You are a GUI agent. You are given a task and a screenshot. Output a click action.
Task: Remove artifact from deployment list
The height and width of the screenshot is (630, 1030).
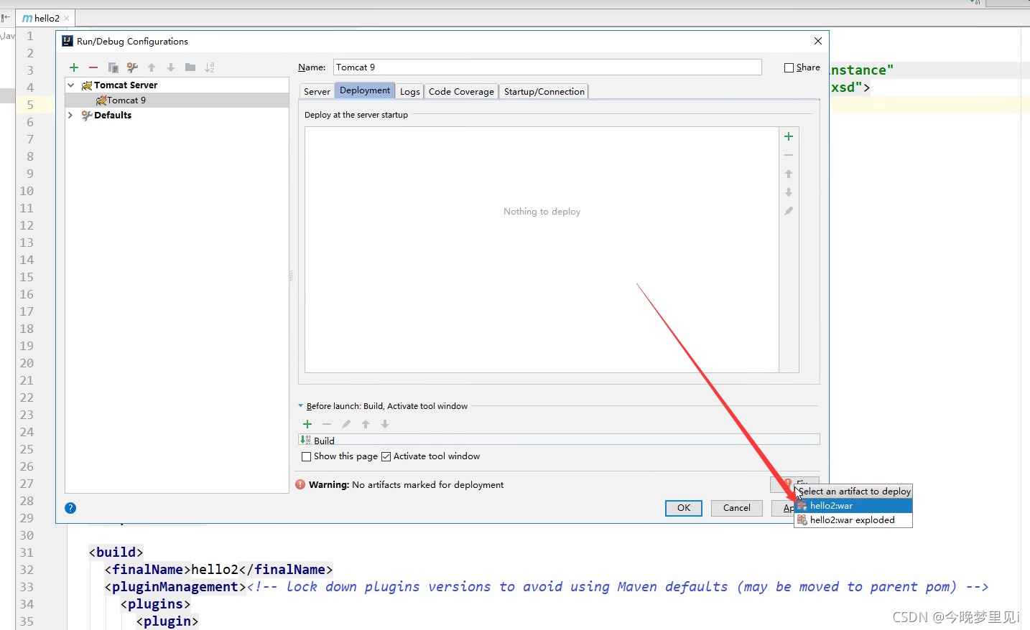[x=789, y=155]
